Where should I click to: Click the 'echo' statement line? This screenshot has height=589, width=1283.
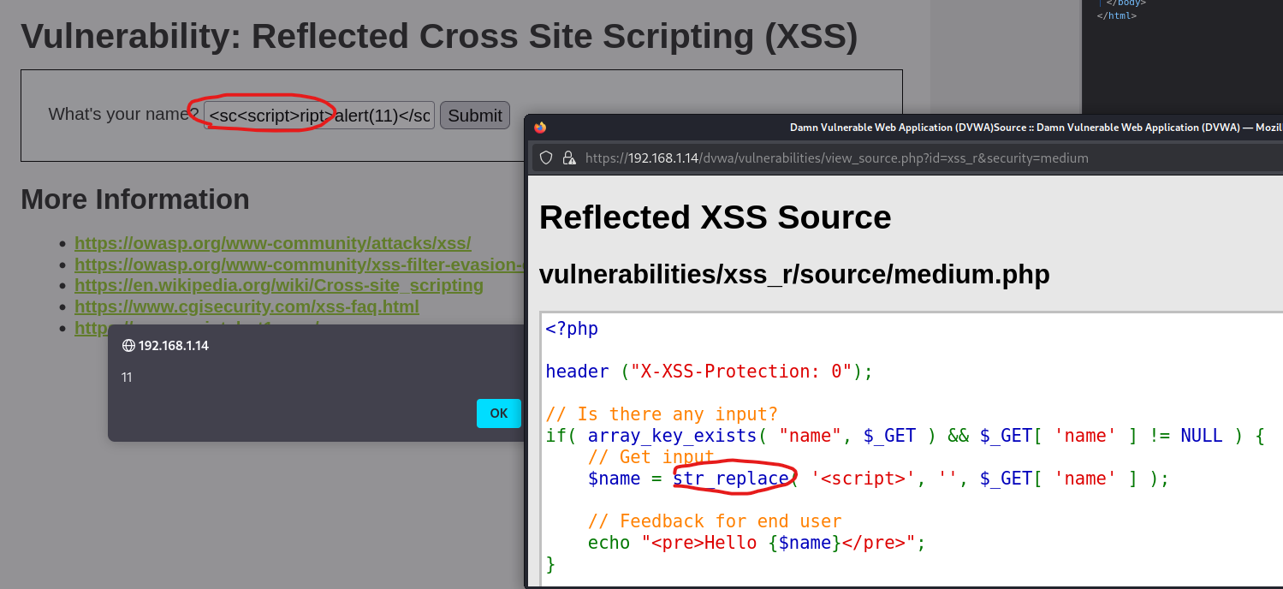coord(757,543)
